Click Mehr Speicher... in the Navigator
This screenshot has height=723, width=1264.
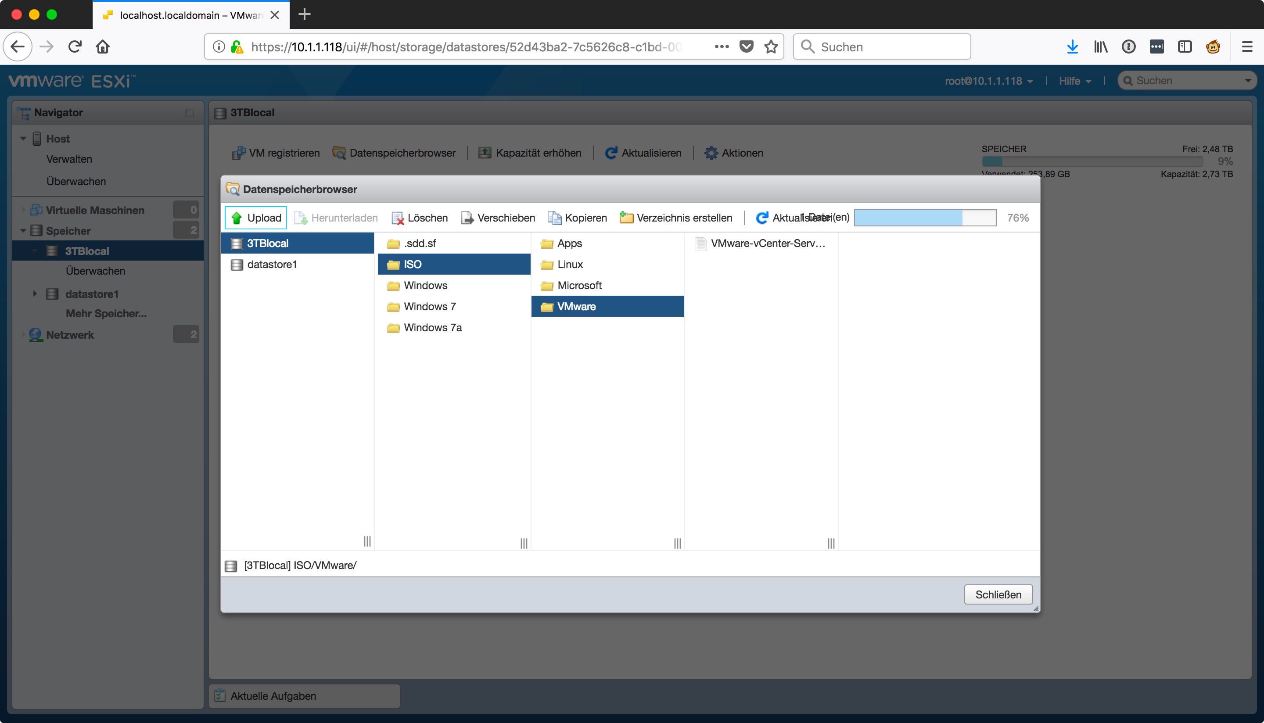[x=106, y=313]
